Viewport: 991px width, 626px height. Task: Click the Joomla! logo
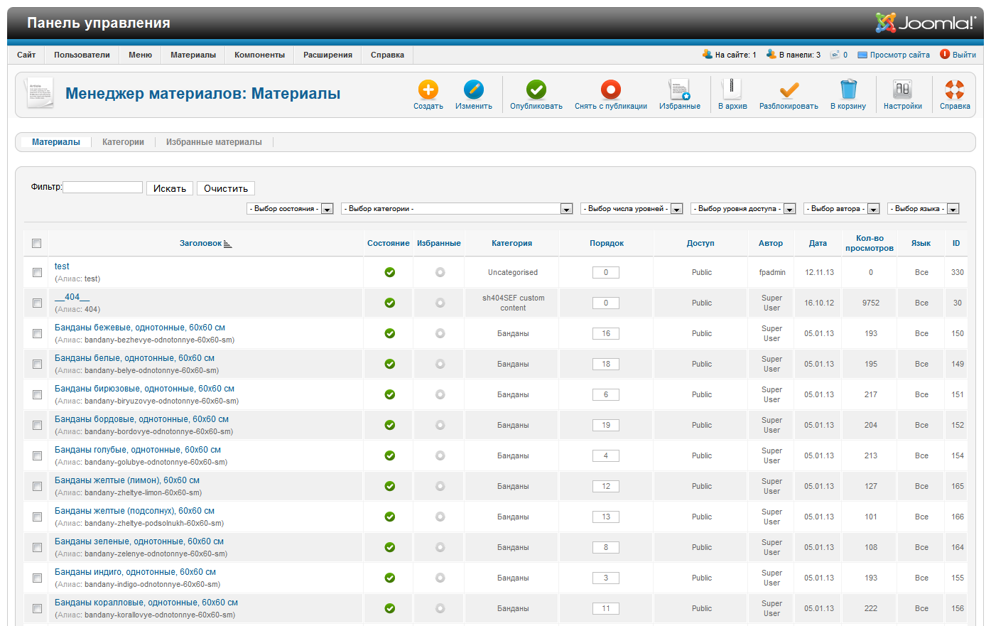[x=926, y=23]
